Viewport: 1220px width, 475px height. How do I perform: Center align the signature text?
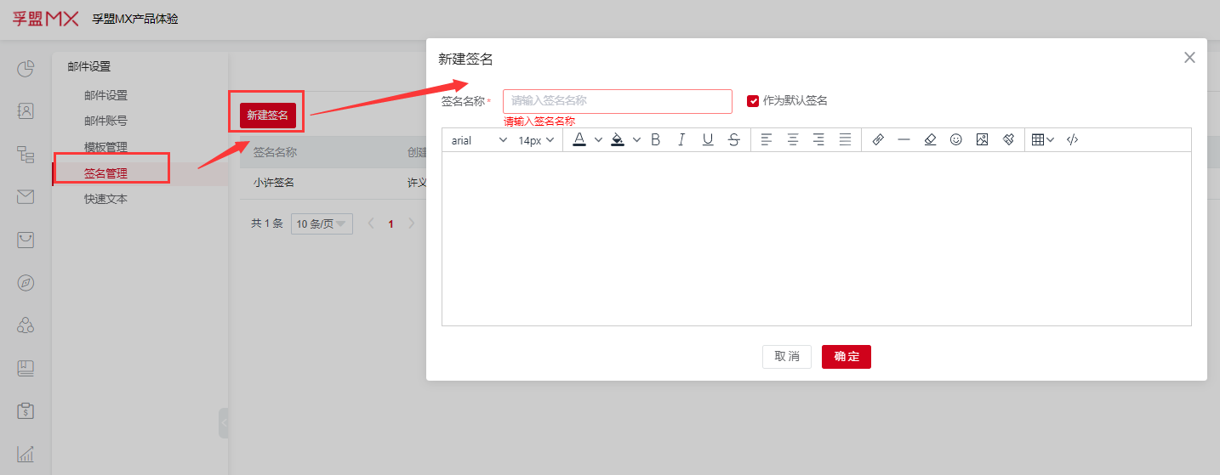coord(793,140)
